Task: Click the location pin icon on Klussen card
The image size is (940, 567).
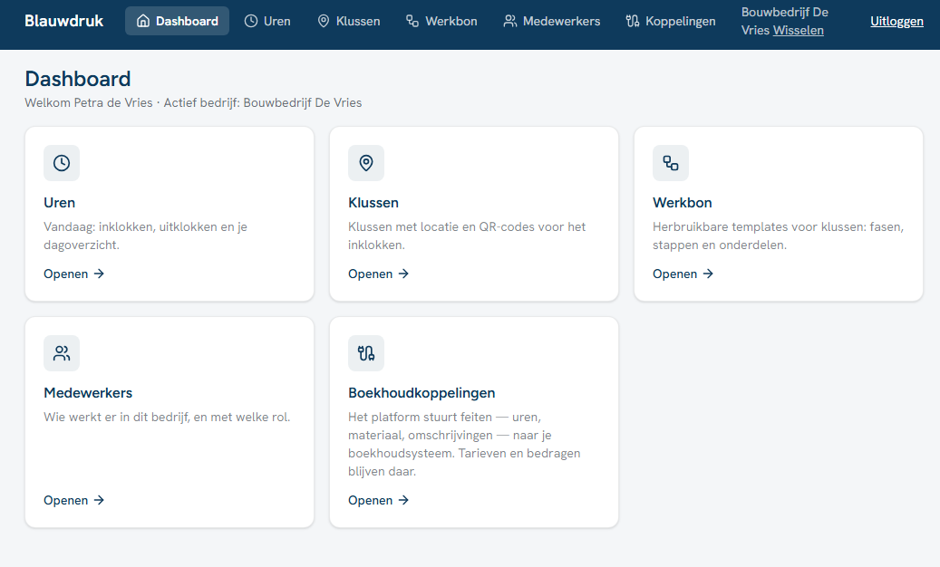Action: [366, 163]
